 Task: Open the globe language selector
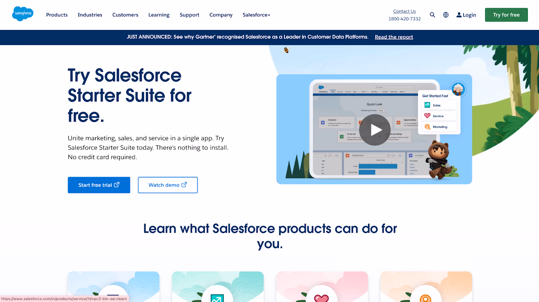click(x=446, y=15)
